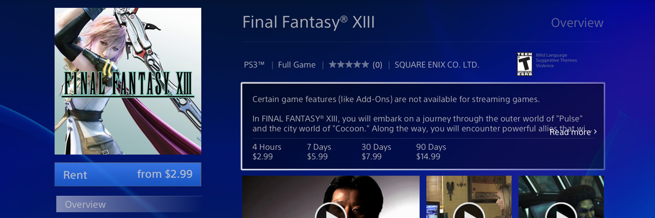Viewport: 655px width, 218px height.
Task: Click the five-star rating icons
Action: click(348, 64)
